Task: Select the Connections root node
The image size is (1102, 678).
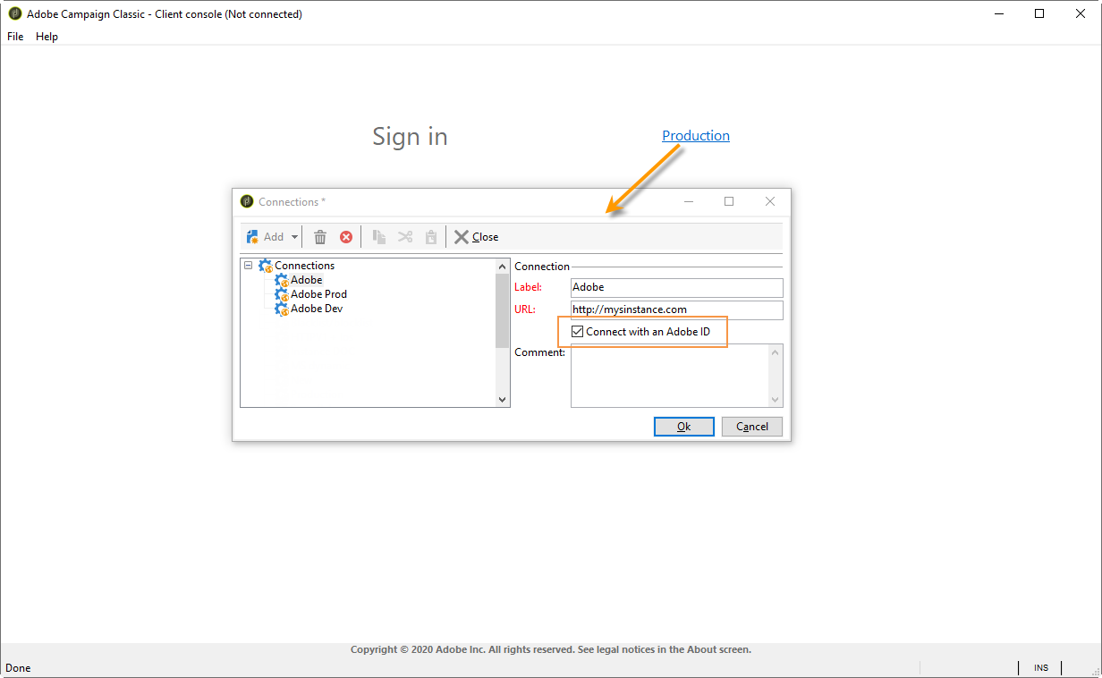Action: (304, 266)
